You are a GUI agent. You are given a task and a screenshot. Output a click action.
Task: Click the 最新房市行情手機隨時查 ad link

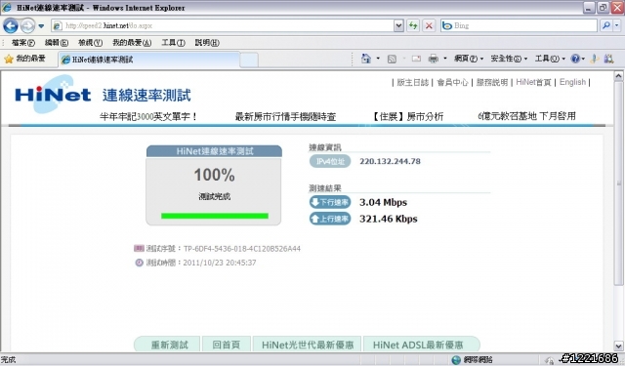tap(285, 117)
